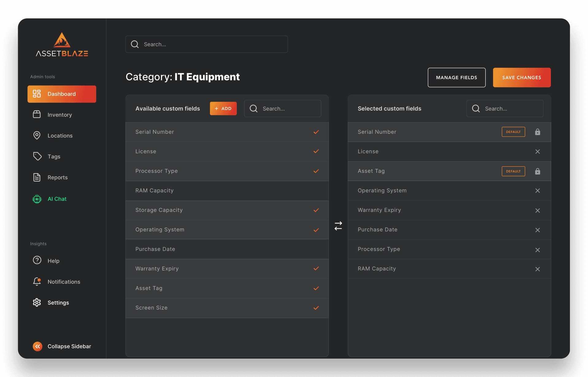Click the AI Chat chip icon
588x377 pixels.
[37, 199]
